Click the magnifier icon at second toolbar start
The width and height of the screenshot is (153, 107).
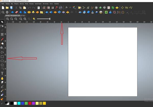(3, 12)
